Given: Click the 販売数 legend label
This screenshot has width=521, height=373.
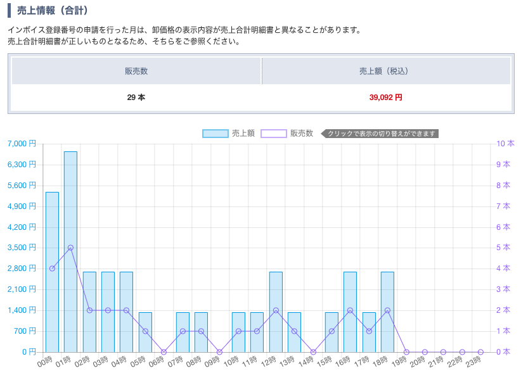Looking at the screenshot, I should point(302,134).
